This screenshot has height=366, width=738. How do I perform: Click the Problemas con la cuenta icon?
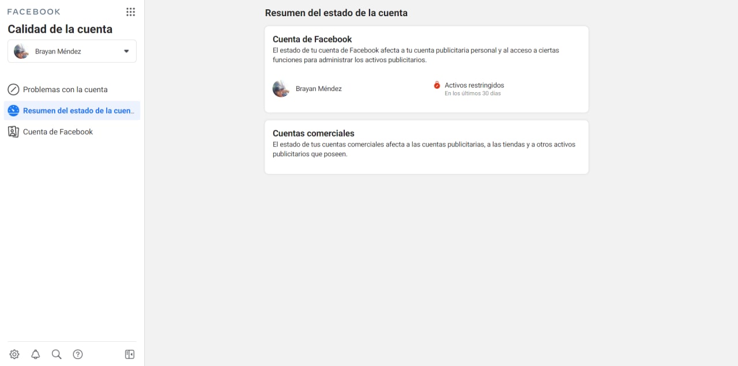tap(13, 89)
